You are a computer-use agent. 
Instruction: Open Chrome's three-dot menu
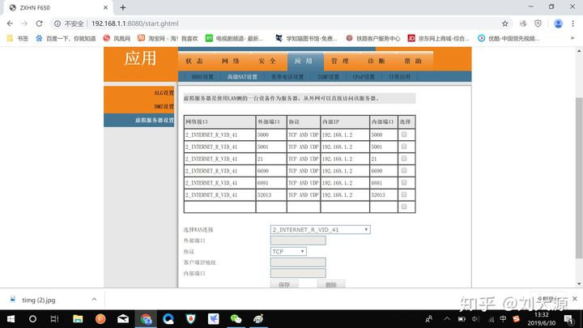pyautogui.click(x=573, y=23)
